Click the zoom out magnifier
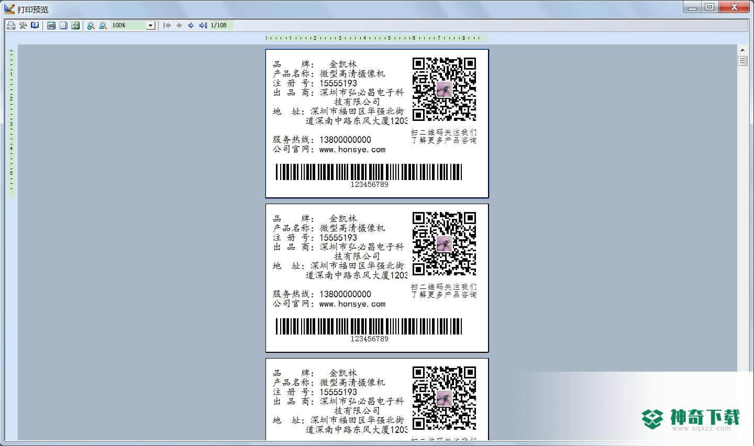 tap(103, 25)
